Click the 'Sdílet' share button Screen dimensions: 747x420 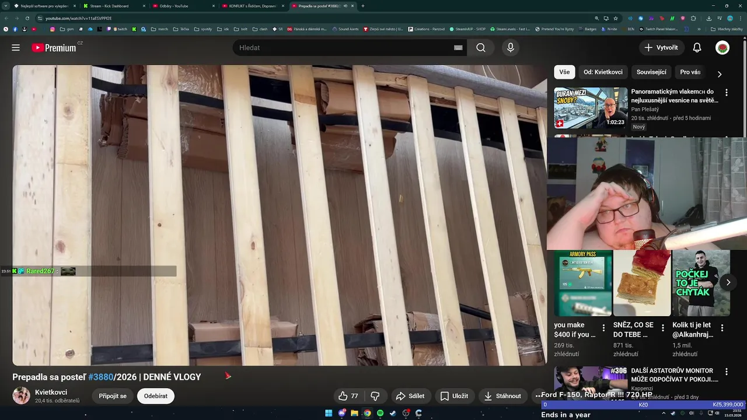[410, 396]
